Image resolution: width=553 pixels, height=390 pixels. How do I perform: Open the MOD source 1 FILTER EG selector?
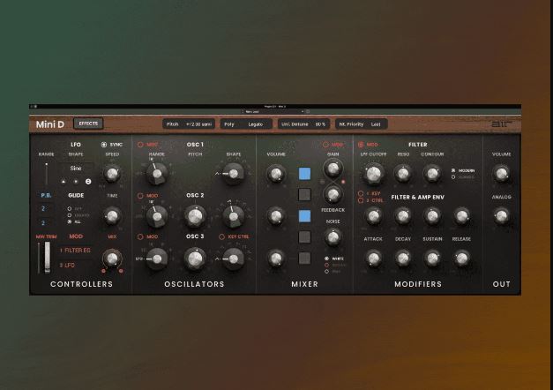[x=75, y=251]
